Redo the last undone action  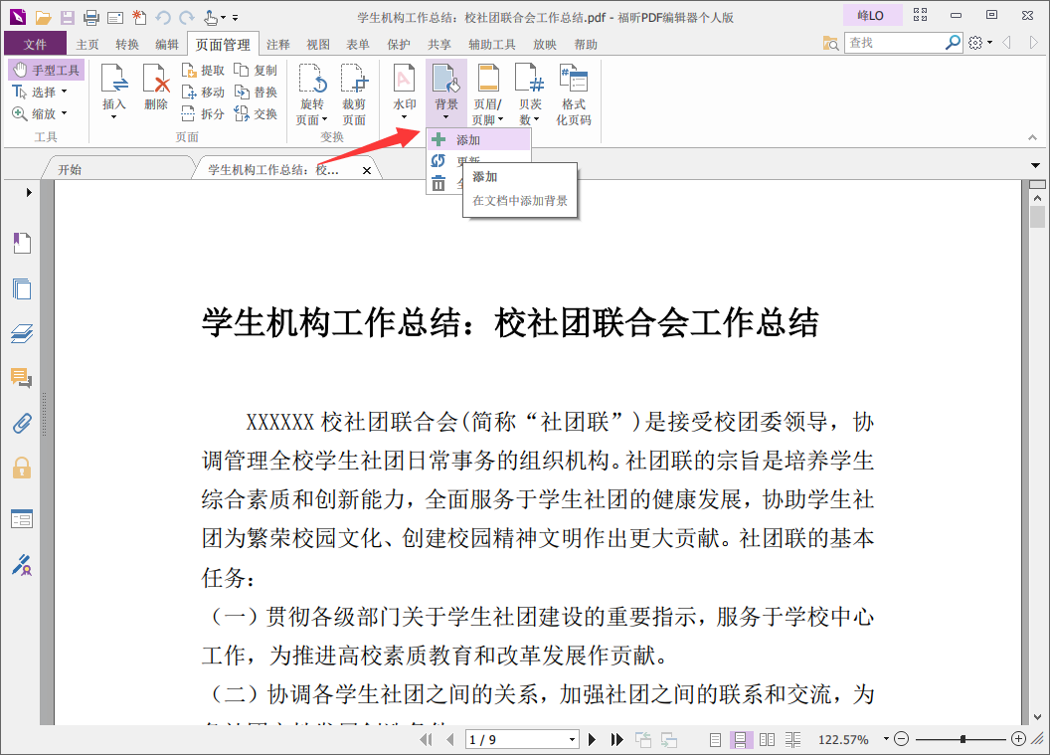click(x=188, y=18)
